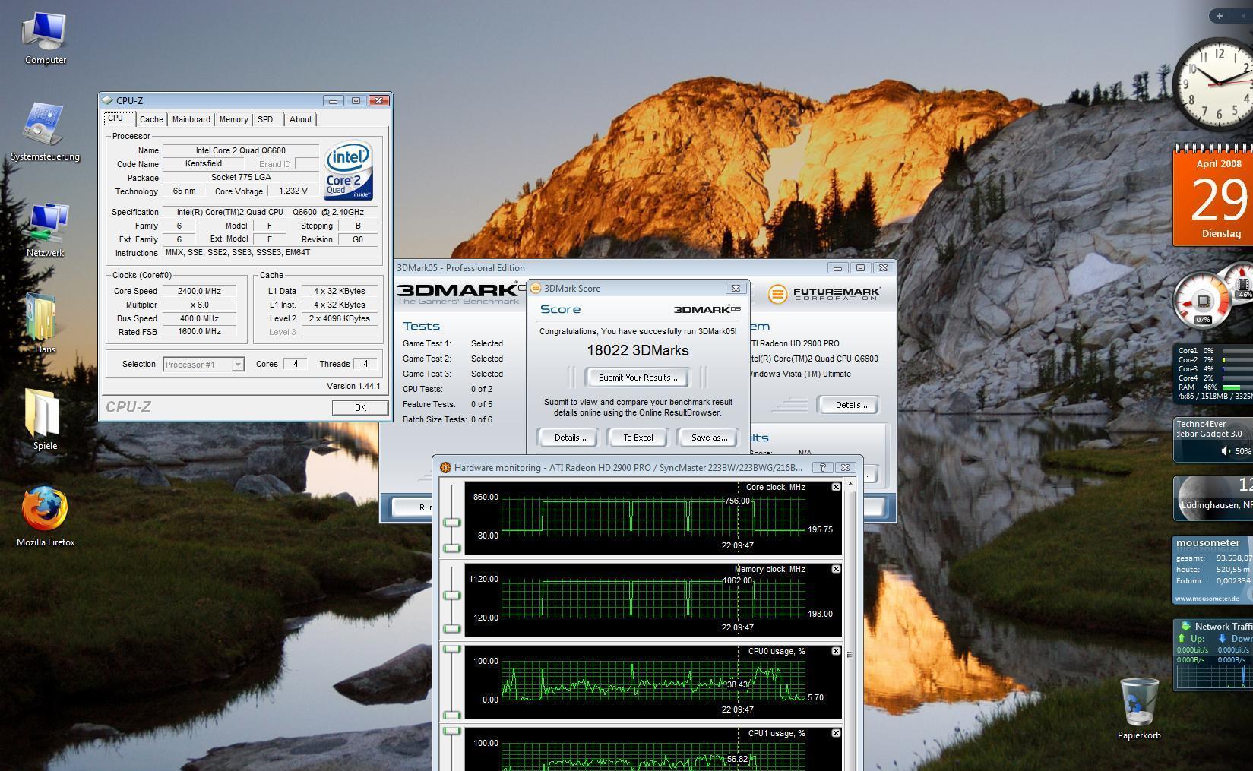Click the Intel Core 2 Quad logo in CPU-Z
The image size is (1253, 771).
click(x=349, y=170)
